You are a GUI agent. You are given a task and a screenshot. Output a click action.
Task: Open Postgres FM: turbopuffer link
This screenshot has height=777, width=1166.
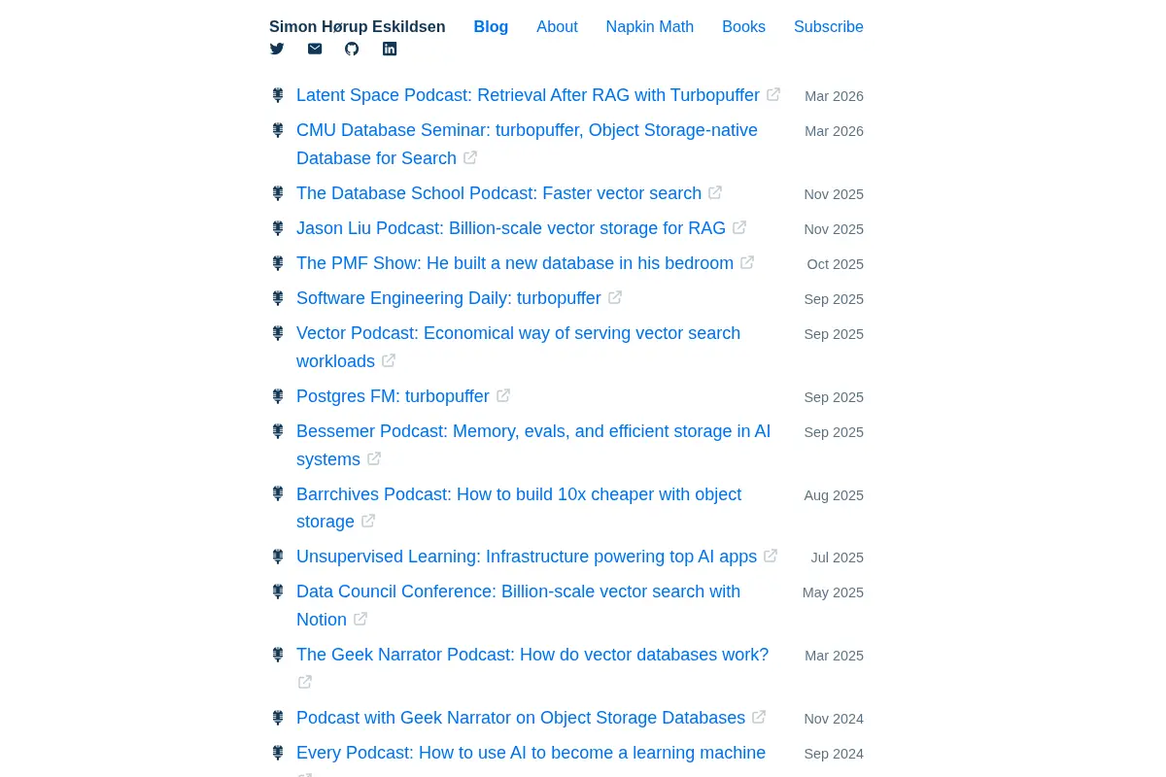[393, 396]
